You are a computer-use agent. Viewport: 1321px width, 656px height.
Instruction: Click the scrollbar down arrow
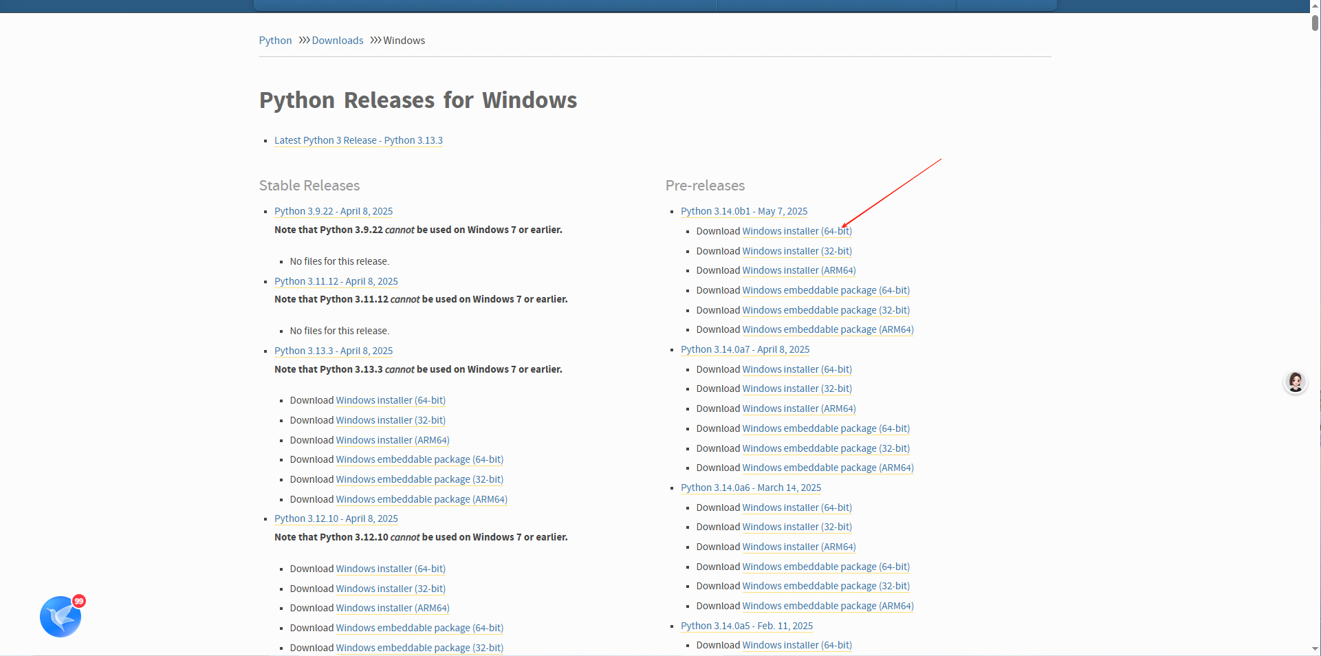(1313, 649)
